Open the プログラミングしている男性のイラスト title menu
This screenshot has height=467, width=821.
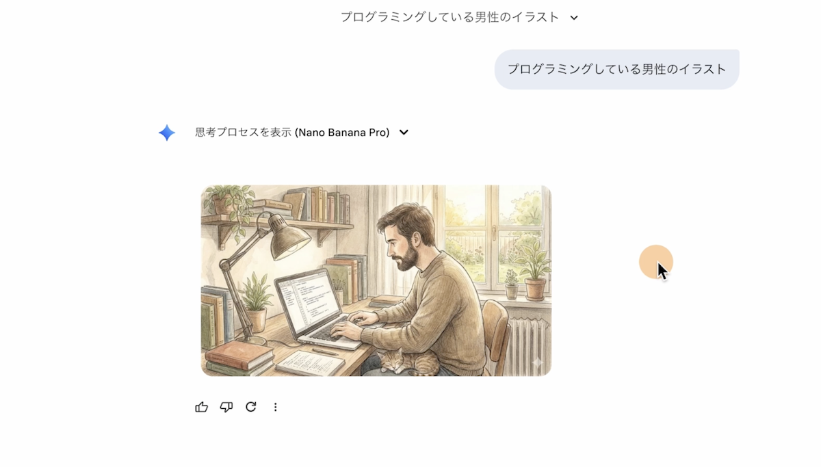tap(450, 17)
